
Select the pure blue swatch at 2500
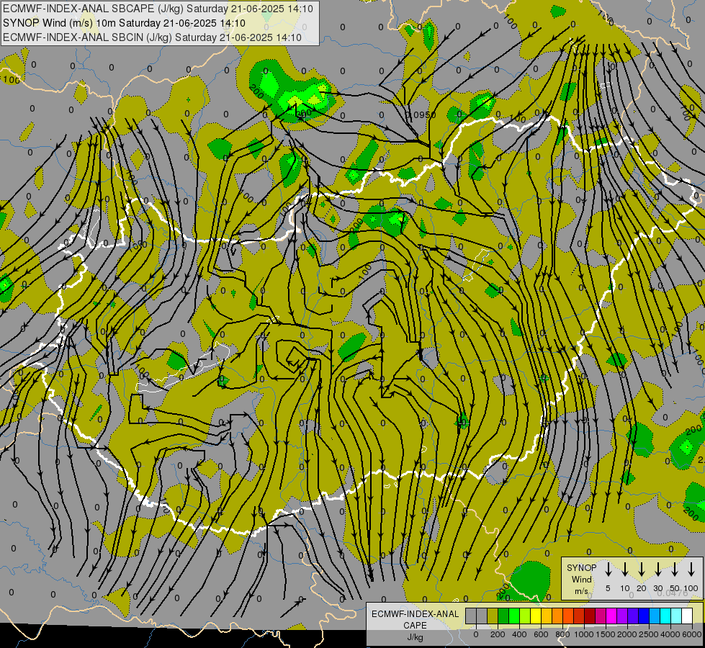point(644,616)
